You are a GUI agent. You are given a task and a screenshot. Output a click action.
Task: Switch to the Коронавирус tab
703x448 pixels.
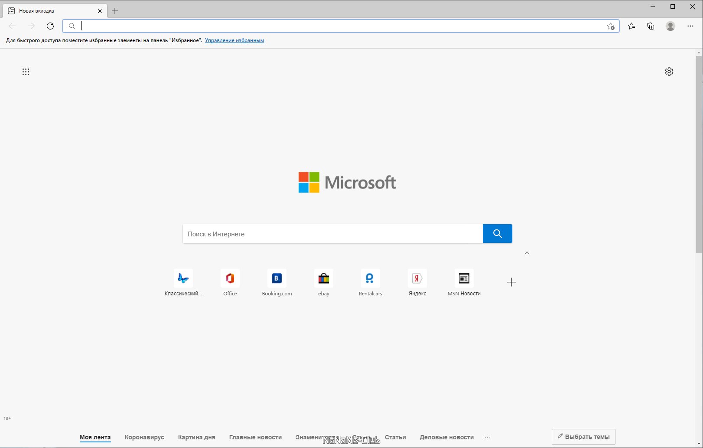[144, 437]
